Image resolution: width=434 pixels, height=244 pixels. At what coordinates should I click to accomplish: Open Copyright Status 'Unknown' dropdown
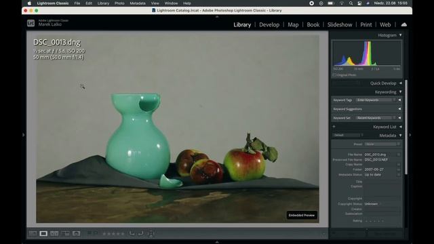[373, 204]
